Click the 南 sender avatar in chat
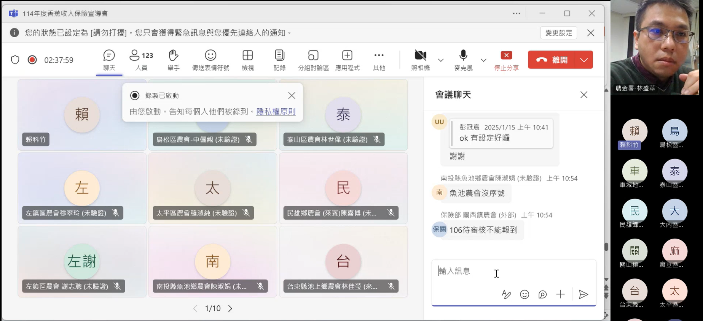 439,192
